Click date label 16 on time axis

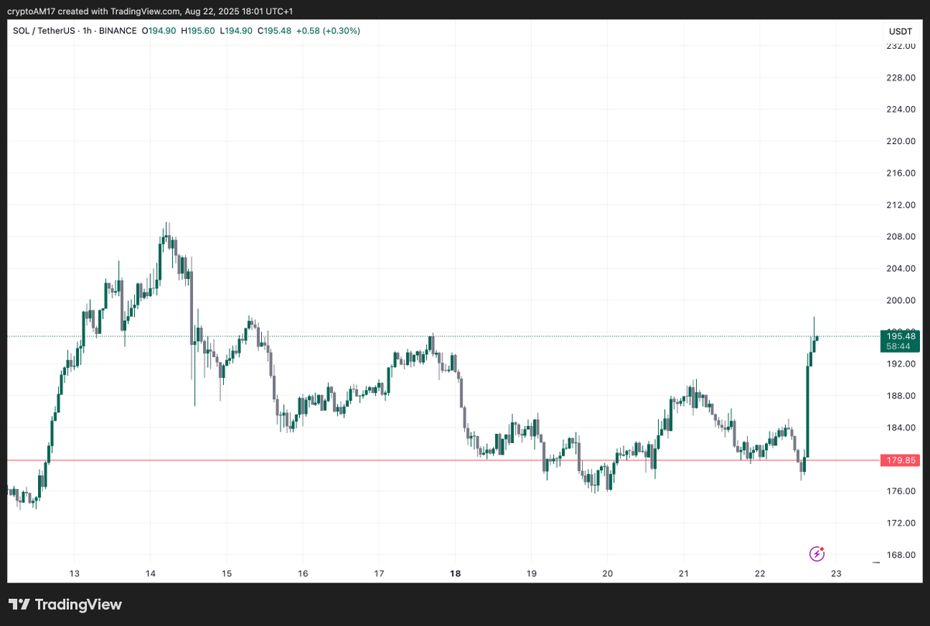302,573
